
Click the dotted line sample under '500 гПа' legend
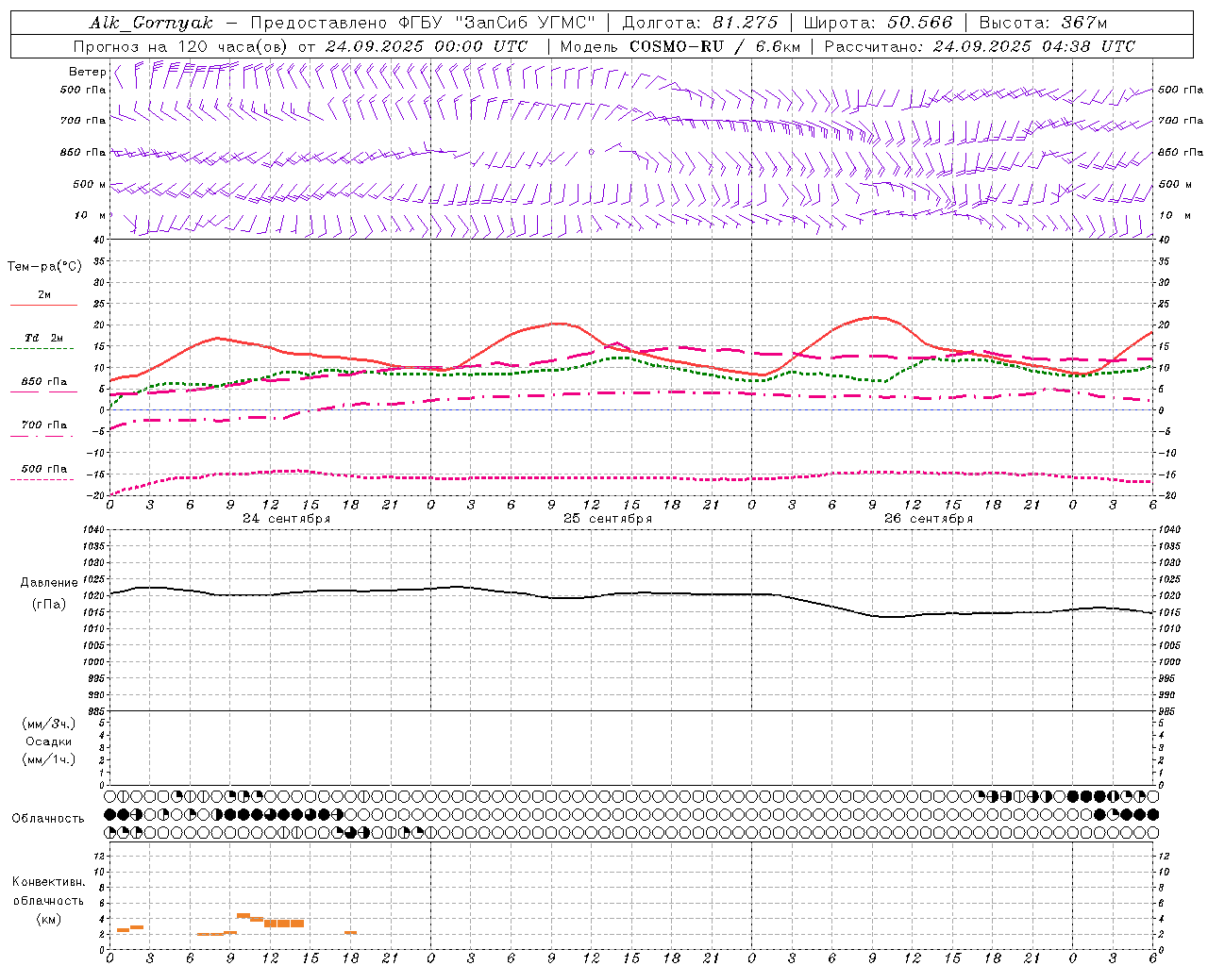[42, 479]
